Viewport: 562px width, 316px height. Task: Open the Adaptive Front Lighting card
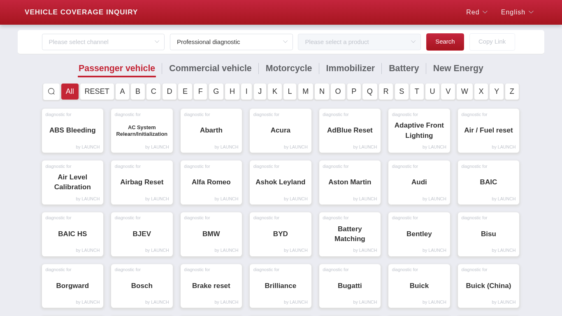(419, 130)
